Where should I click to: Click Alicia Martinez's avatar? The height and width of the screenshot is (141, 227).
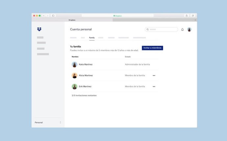[74, 76]
